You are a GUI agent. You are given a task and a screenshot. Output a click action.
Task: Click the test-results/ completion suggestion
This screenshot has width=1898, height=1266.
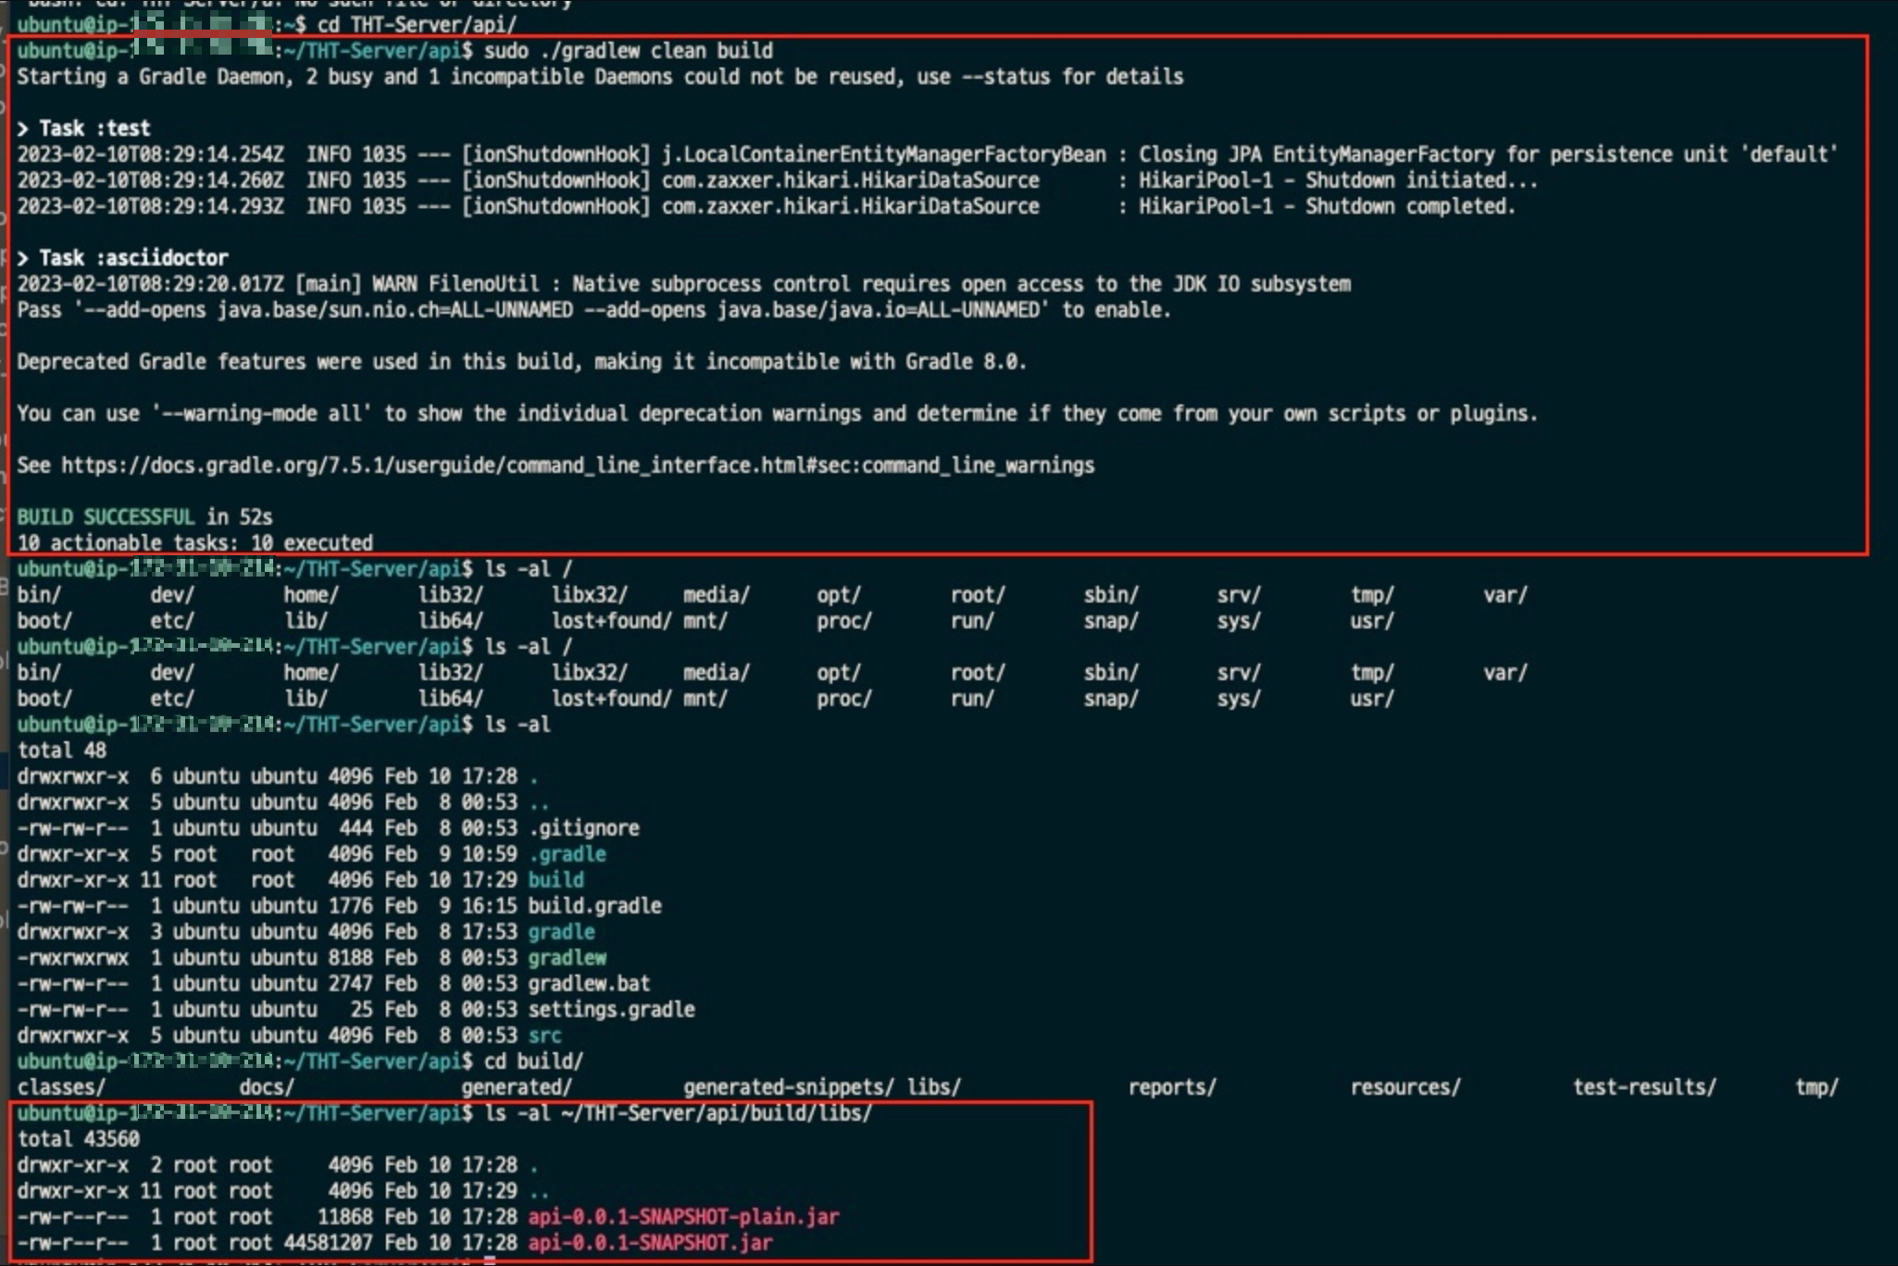pyautogui.click(x=1644, y=1087)
